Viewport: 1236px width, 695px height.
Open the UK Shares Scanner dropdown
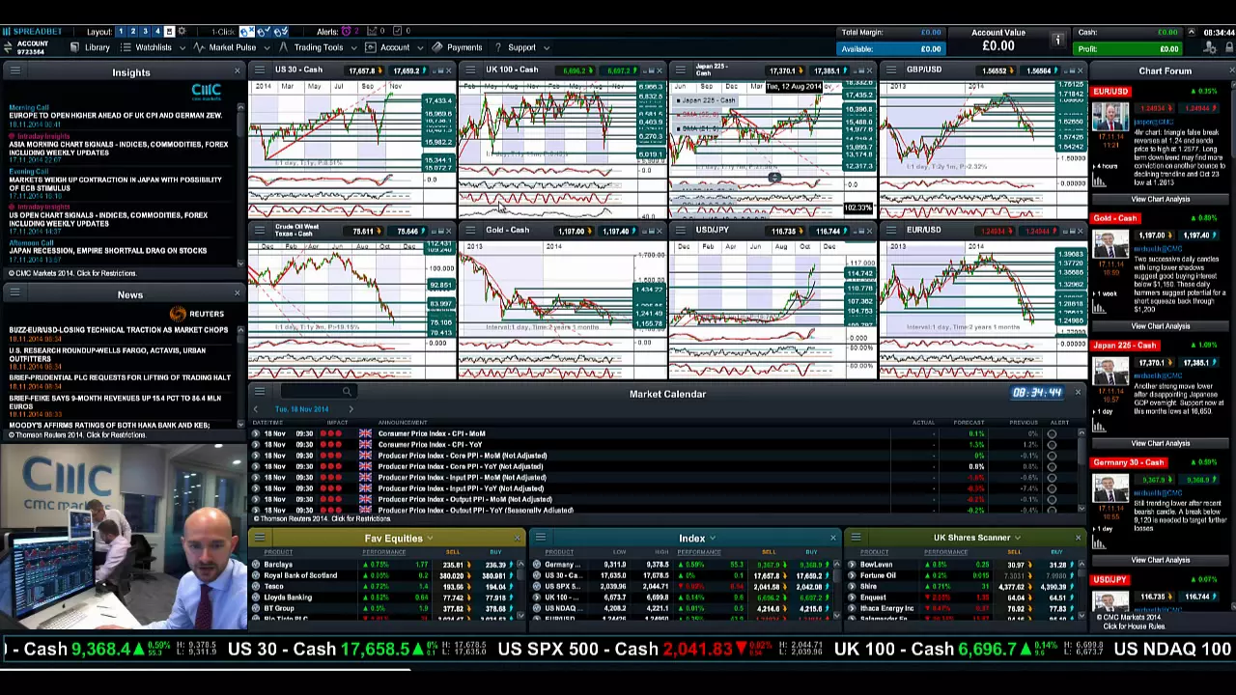(1018, 538)
